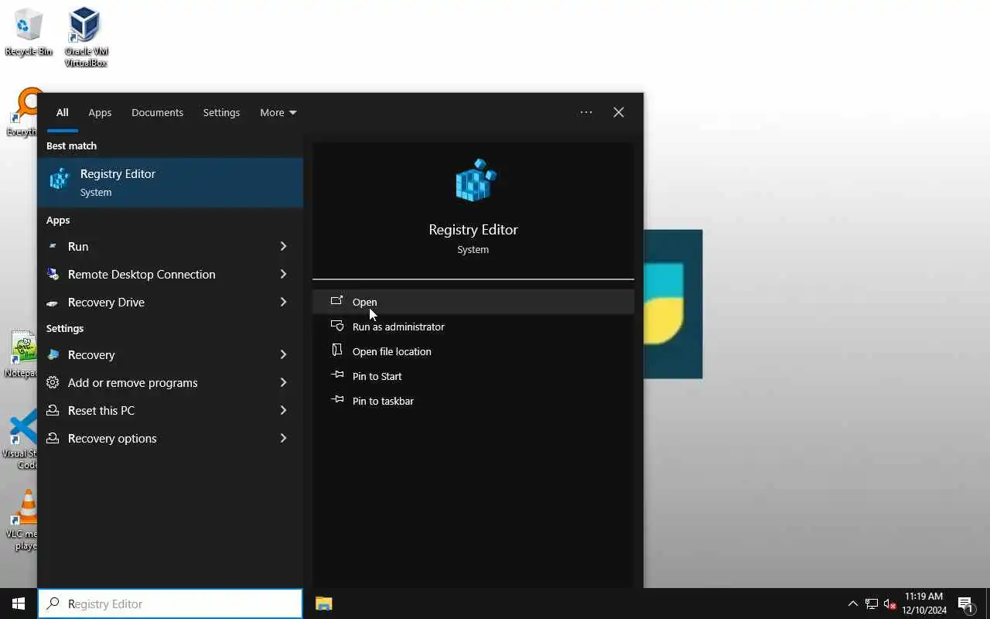Click the Recovery options icon

pyautogui.click(x=53, y=438)
